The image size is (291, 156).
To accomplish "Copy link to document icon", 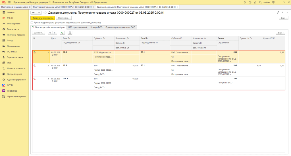I will (x=278, y=12).
